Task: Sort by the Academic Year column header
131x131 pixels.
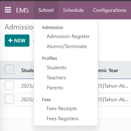Action: coord(108,70)
